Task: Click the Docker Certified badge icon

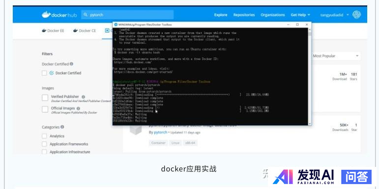Action: pyautogui.click(x=52, y=73)
